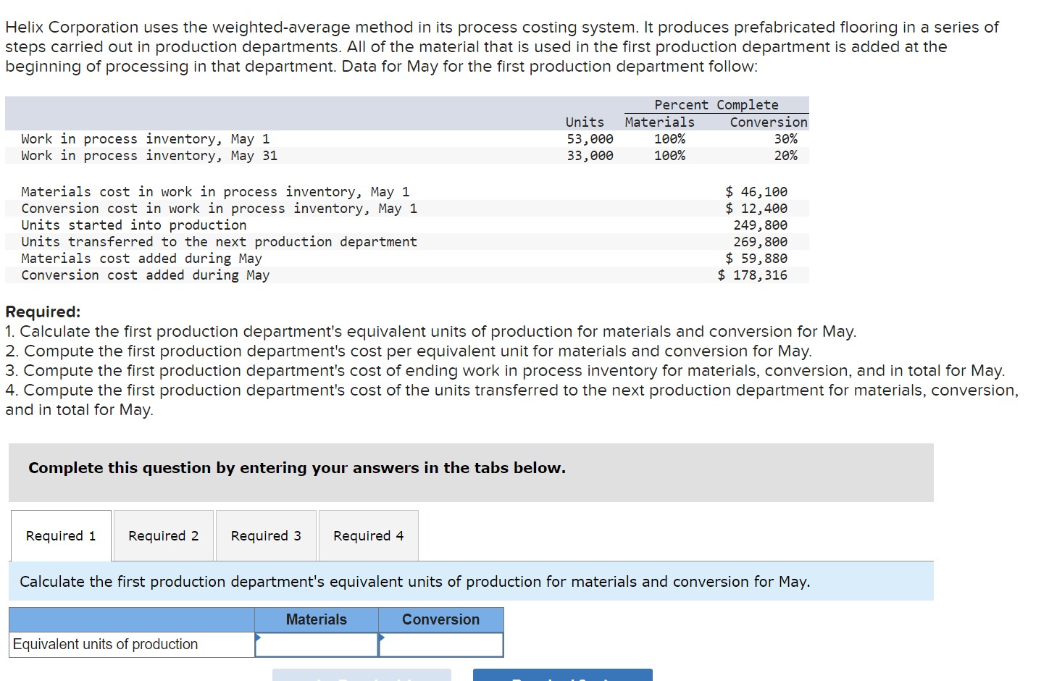This screenshot has width=1049, height=681.
Task: Select the blue instruction banner text
Action: point(414,581)
